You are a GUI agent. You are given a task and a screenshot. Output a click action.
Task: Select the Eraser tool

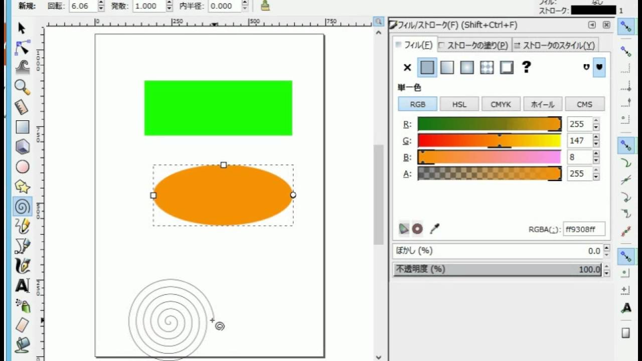pos(23,325)
